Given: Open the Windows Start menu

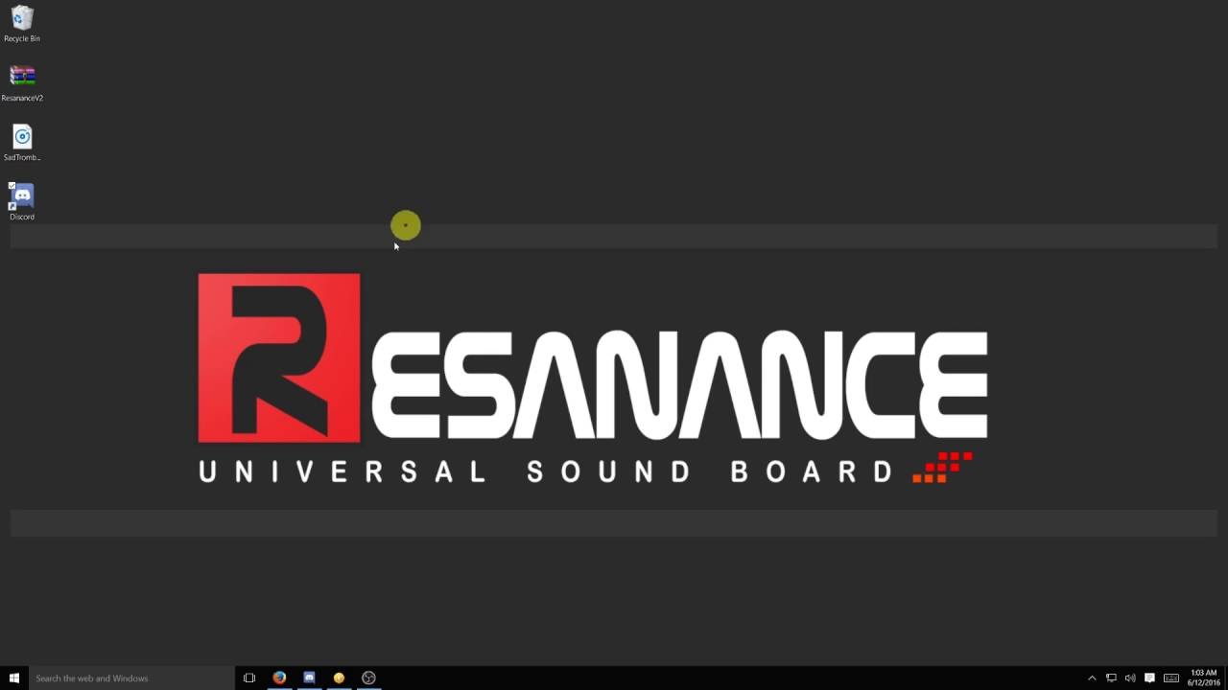Looking at the screenshot, I should 14,678.
